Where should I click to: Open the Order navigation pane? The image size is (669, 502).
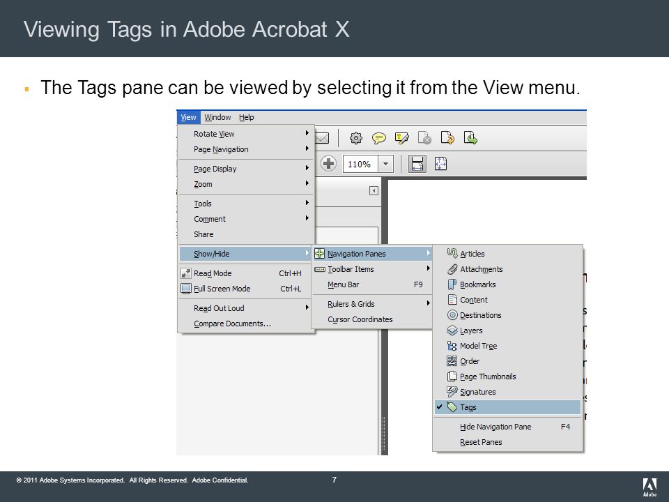pos(508,361)
